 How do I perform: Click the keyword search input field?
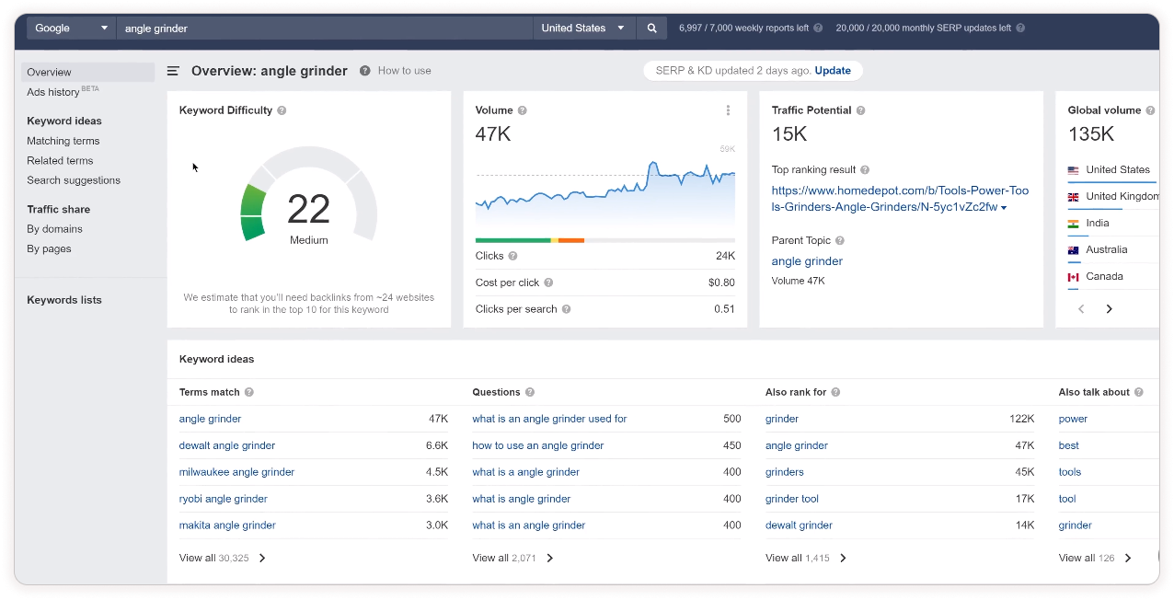[x=324, y=29]
